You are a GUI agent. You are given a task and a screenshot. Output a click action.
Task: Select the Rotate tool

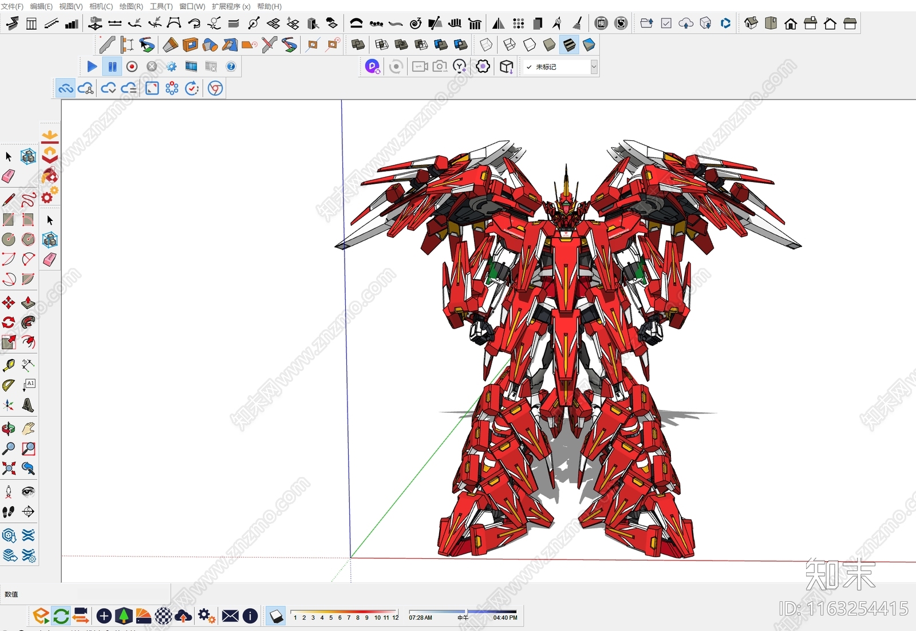click(x=9, y=322)
